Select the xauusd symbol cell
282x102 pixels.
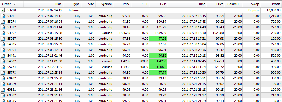point(104,33)
